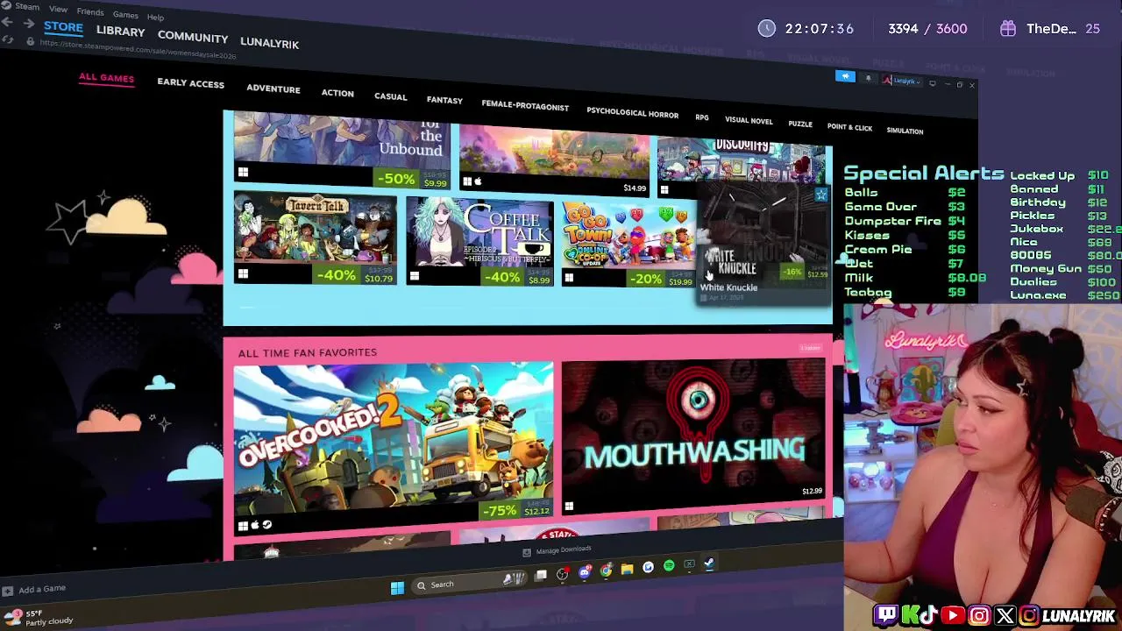
Task: Open the $14.99 game tile
Action: 554,160
